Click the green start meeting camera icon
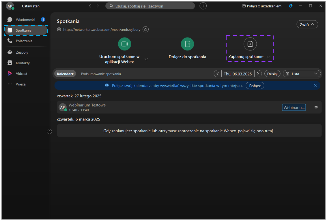 point(124,44)
